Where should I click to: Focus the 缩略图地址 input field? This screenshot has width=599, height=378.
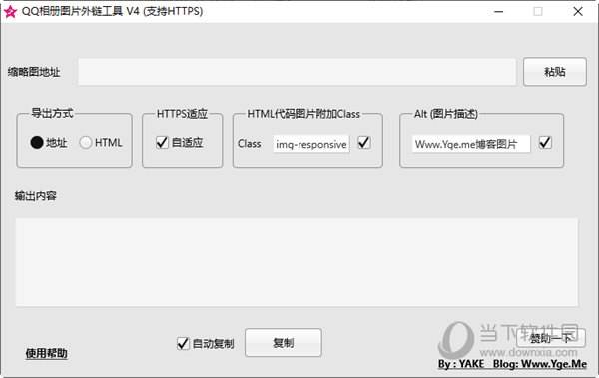coord(298,72)
